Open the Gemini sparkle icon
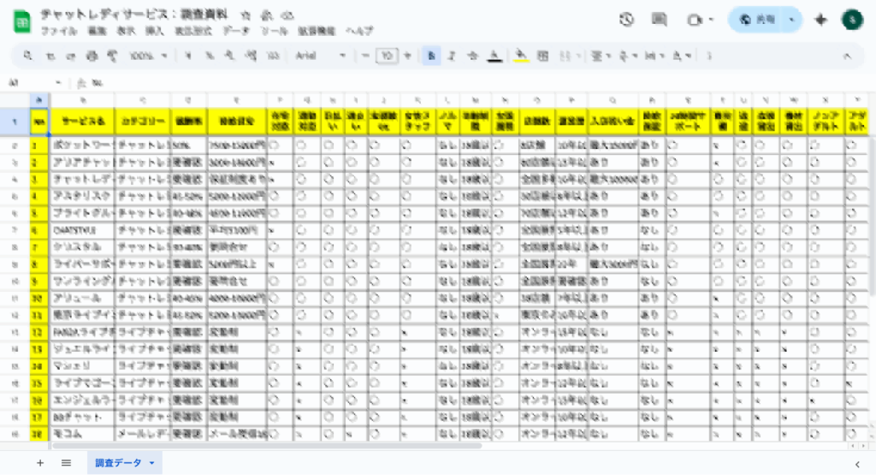 [820, 21]
